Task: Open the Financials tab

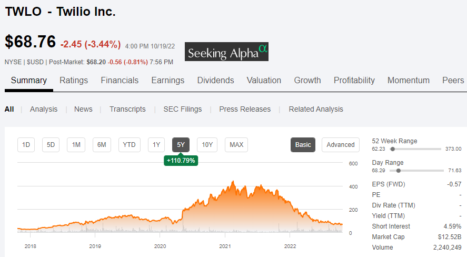Action: click(x=120, y=81)
